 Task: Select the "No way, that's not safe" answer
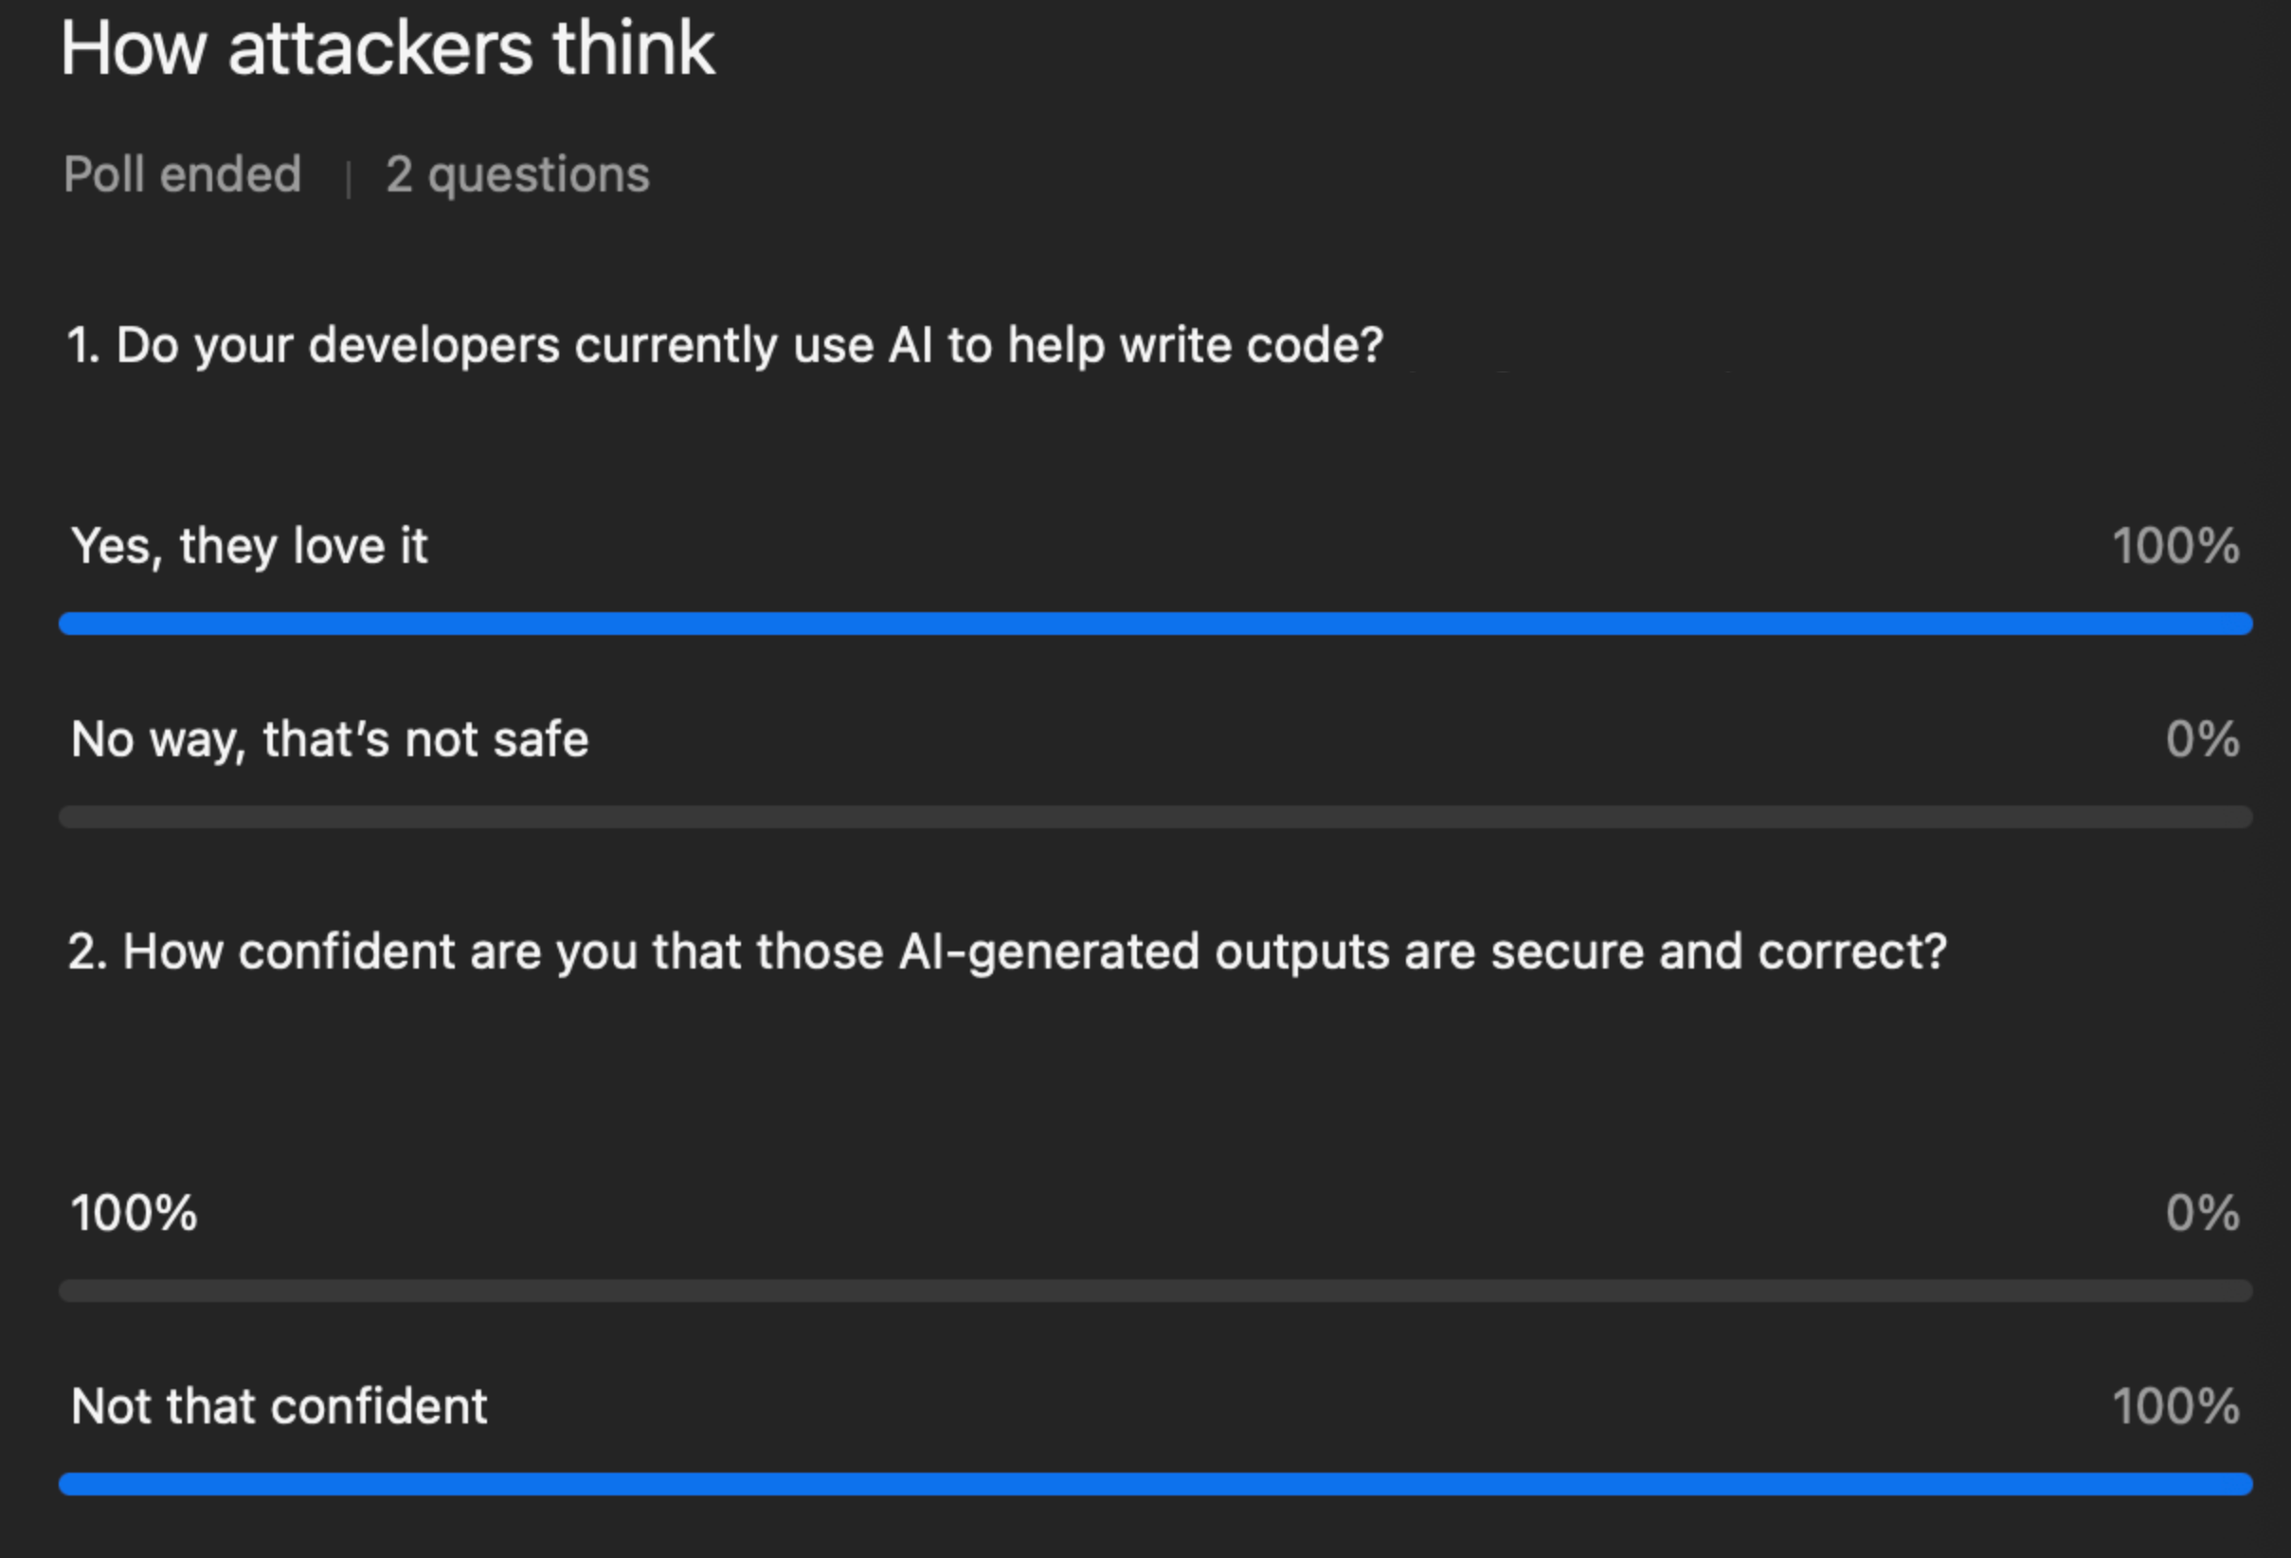[x=331, y=738]
